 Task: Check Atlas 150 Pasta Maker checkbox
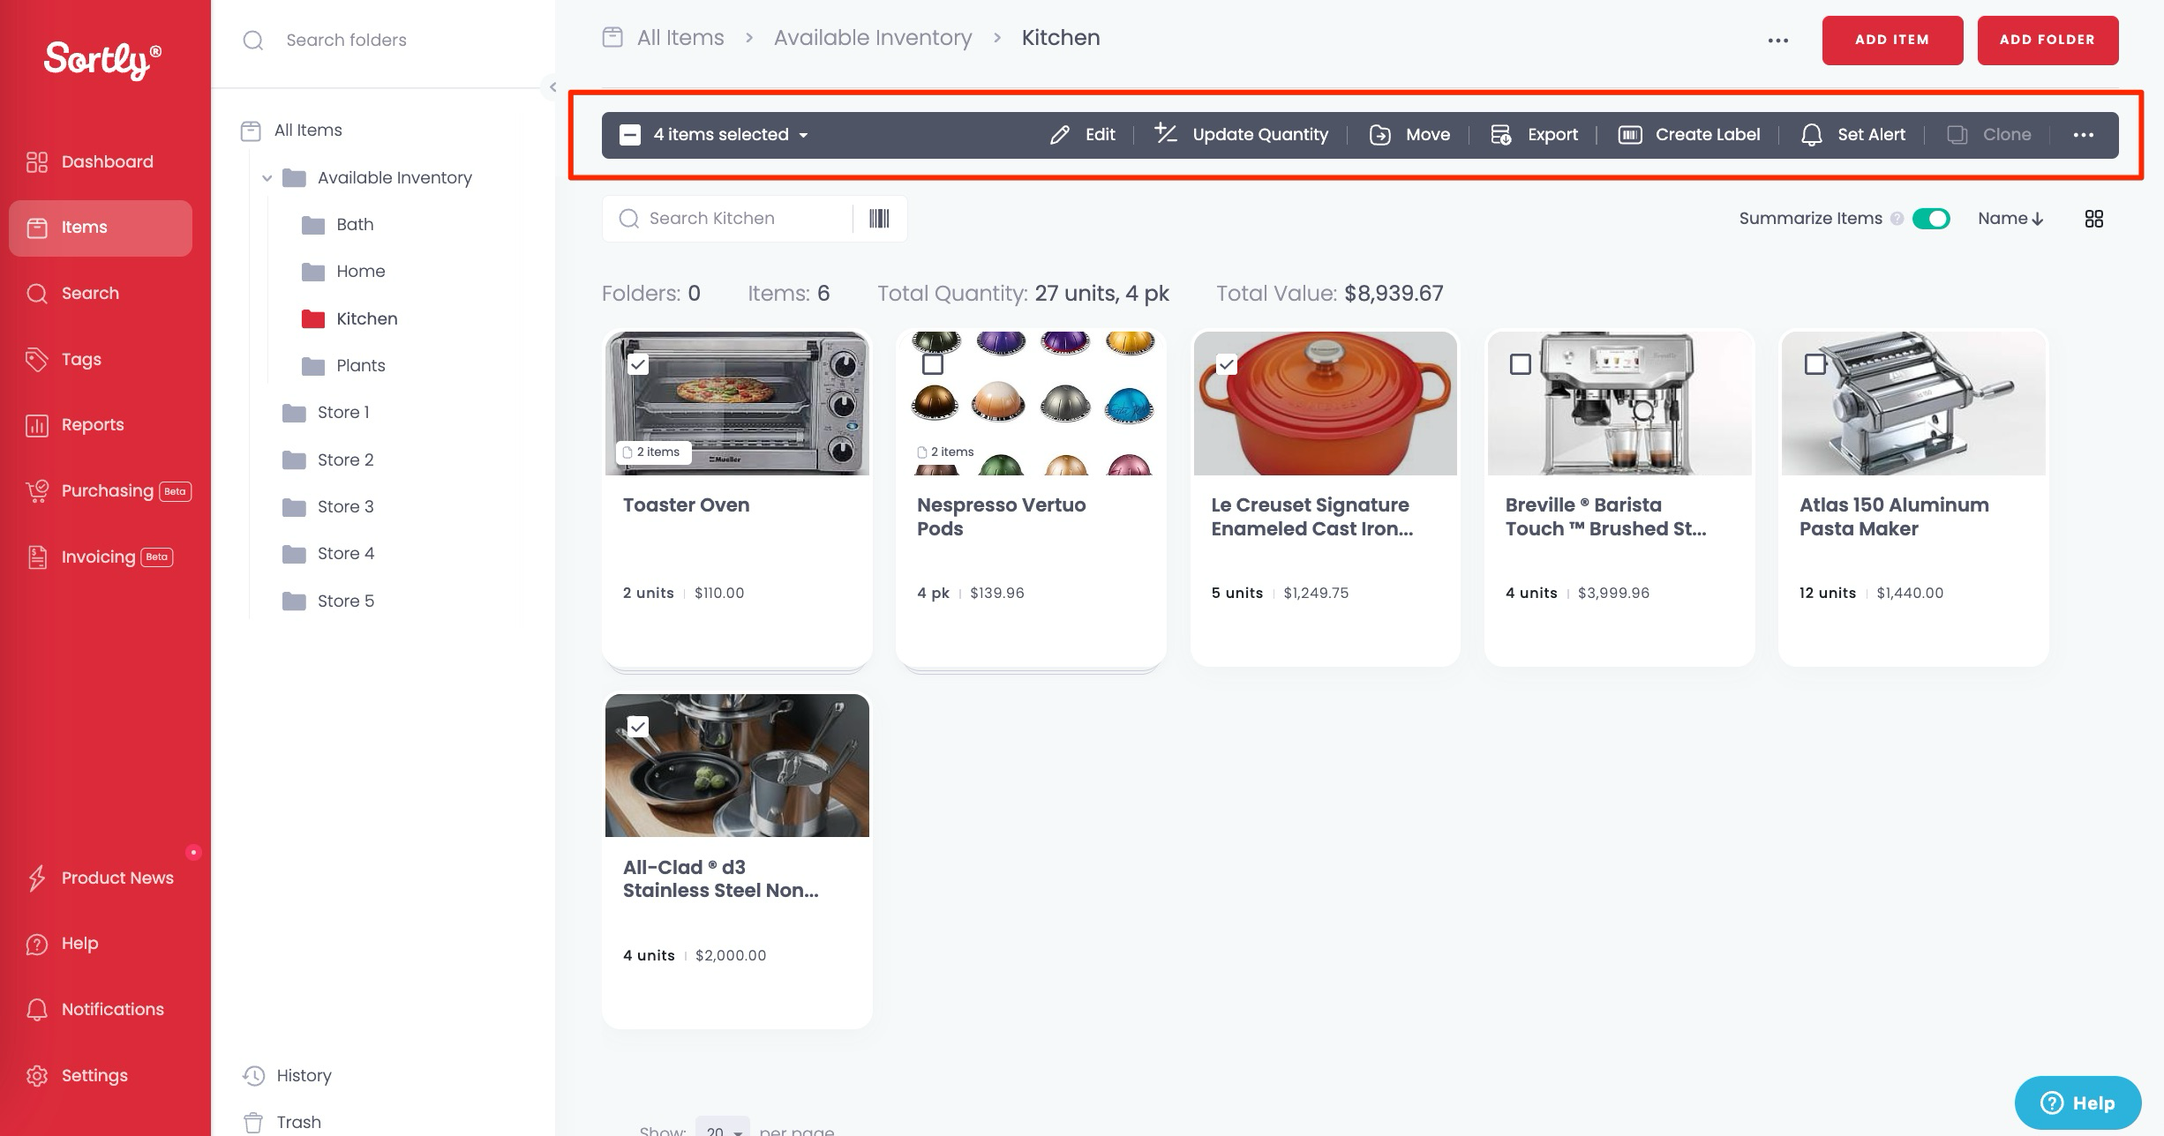point(1815,364)
